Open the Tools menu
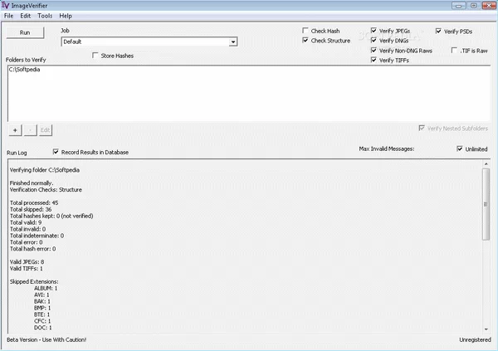 (45, 16)
